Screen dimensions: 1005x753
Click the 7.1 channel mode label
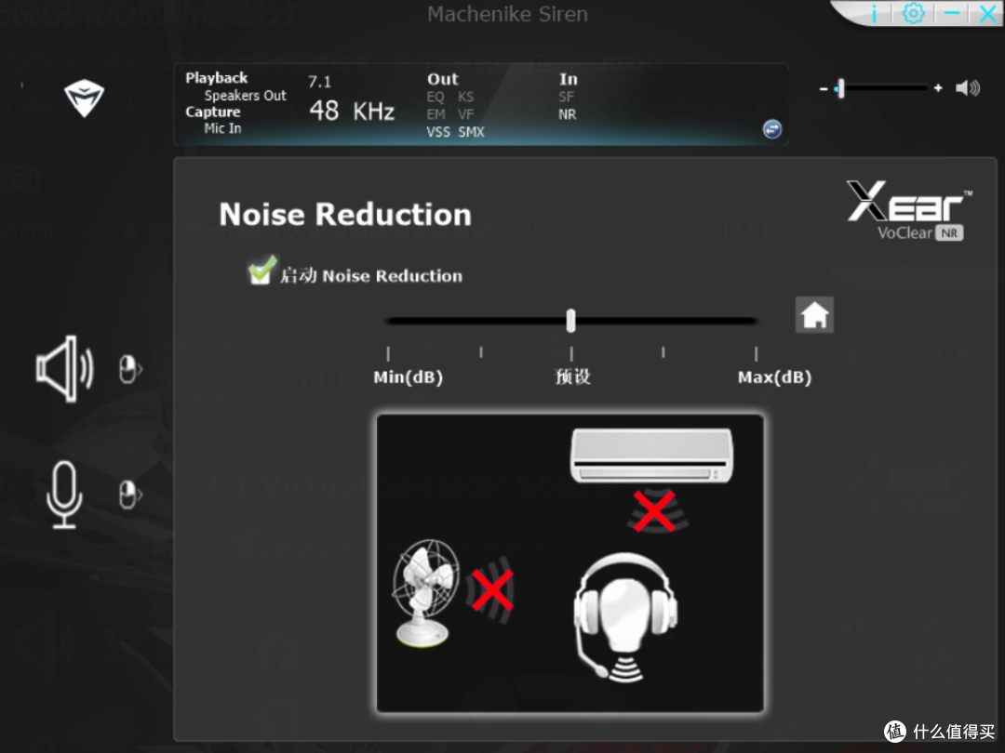coord(319,81)
